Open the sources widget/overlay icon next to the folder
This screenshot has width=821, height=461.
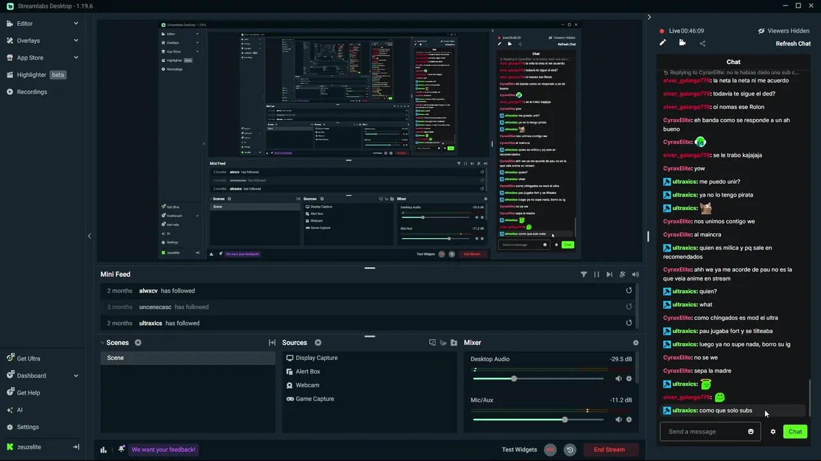pyautogui.click(x=432, y=343)
